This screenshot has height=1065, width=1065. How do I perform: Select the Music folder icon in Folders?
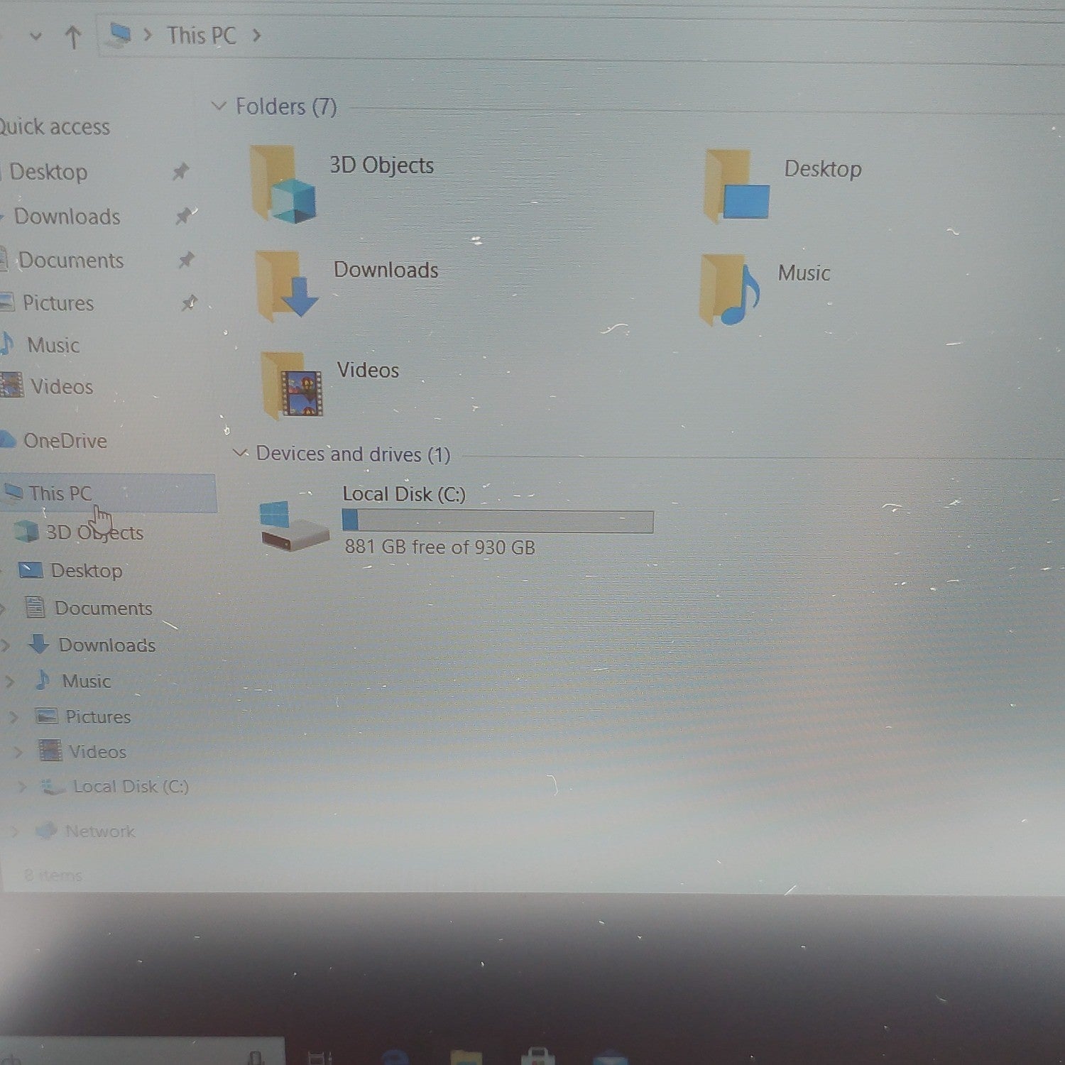pyautogui.click(x=731, y=290)
